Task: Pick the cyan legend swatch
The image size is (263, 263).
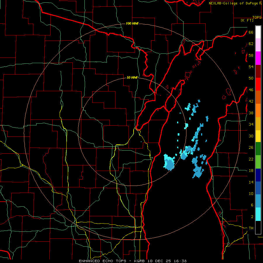Action: point(258,214)
